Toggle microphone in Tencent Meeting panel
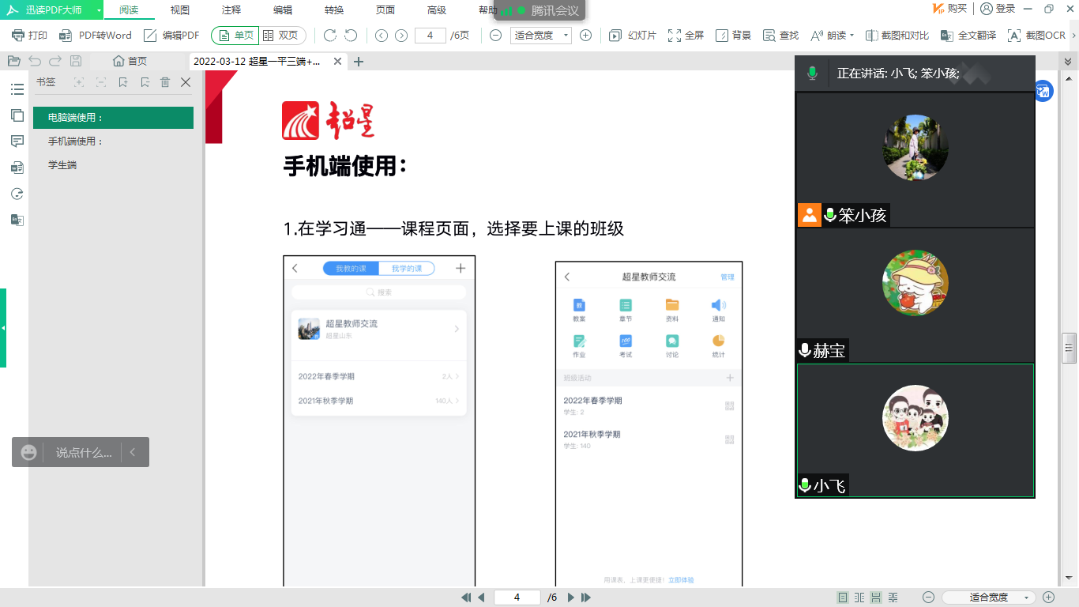Screen dimensions: 1079x607 tap(811, 74)
